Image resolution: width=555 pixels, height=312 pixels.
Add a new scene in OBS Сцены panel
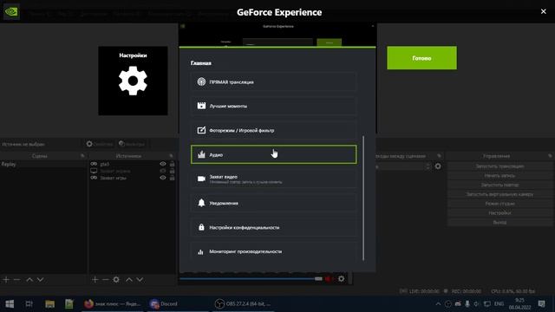(6, 279)
